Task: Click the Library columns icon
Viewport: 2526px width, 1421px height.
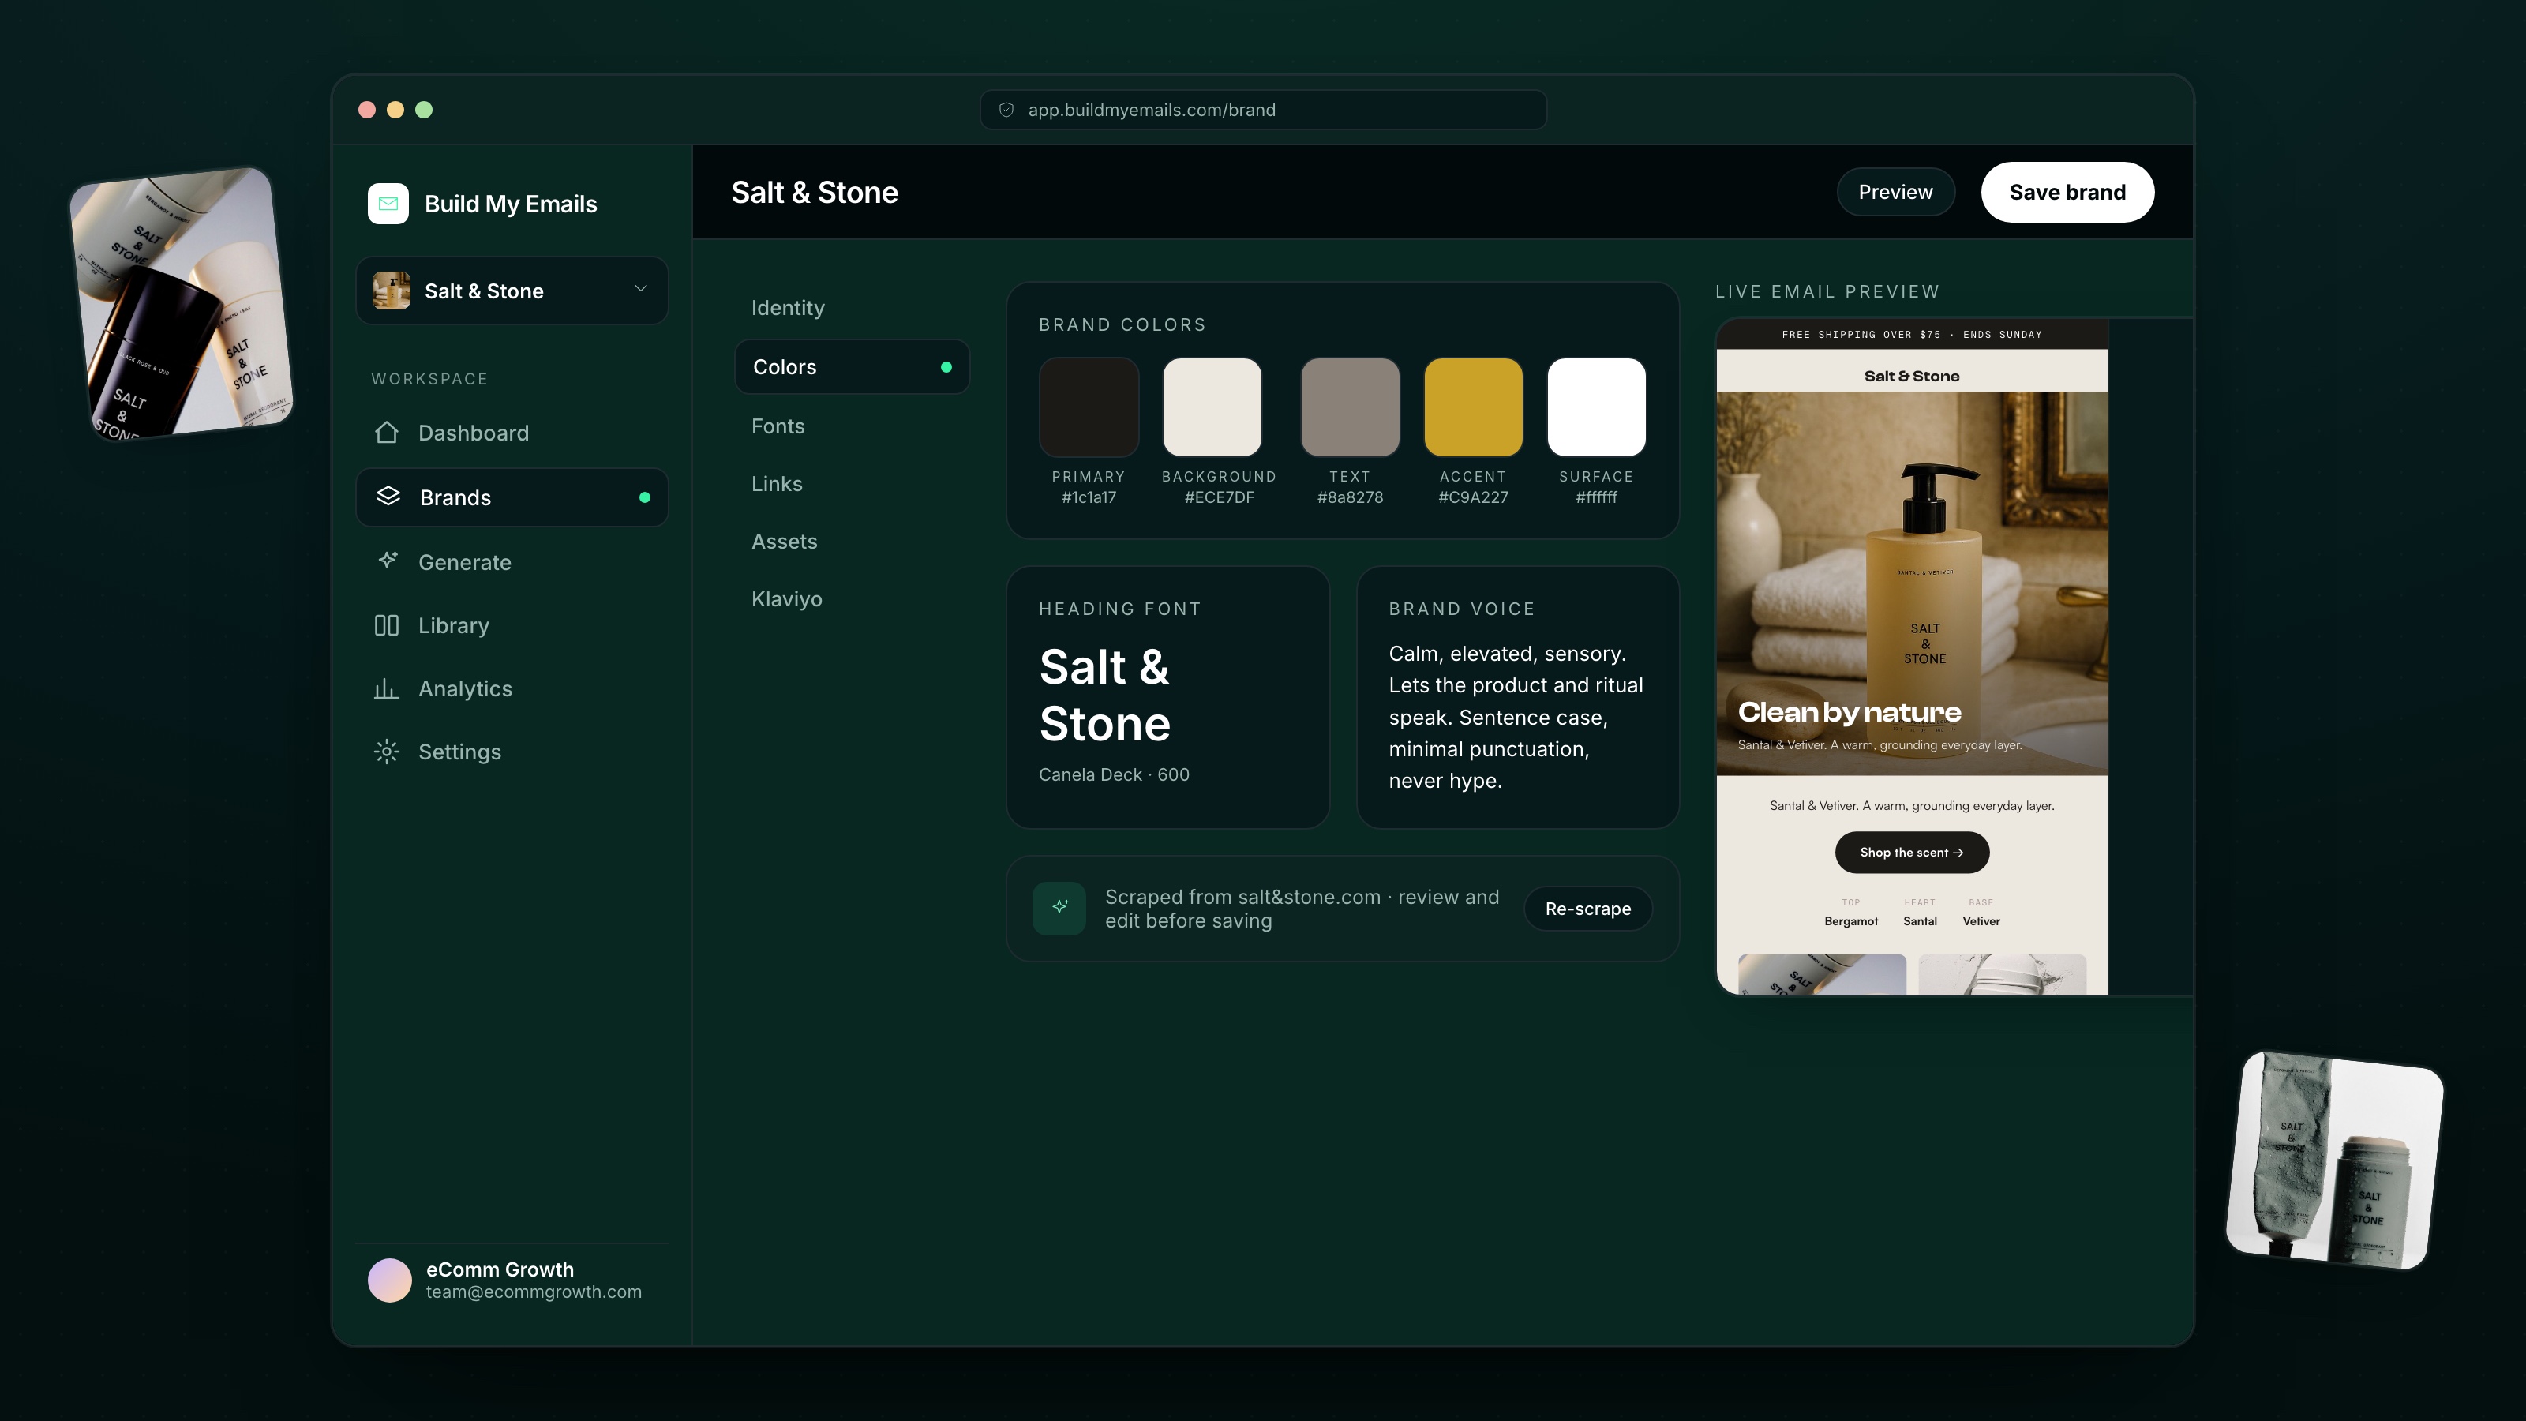Action: (386, 624)
